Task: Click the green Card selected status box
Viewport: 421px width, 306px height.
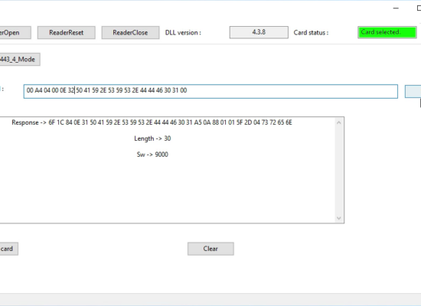Action: point(387,32)
